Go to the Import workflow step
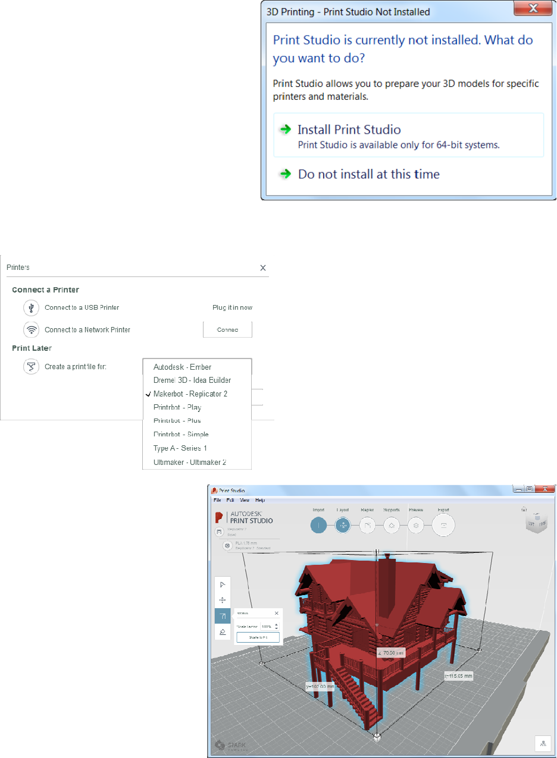The image size is (557, 758). [x=318, y=525]
